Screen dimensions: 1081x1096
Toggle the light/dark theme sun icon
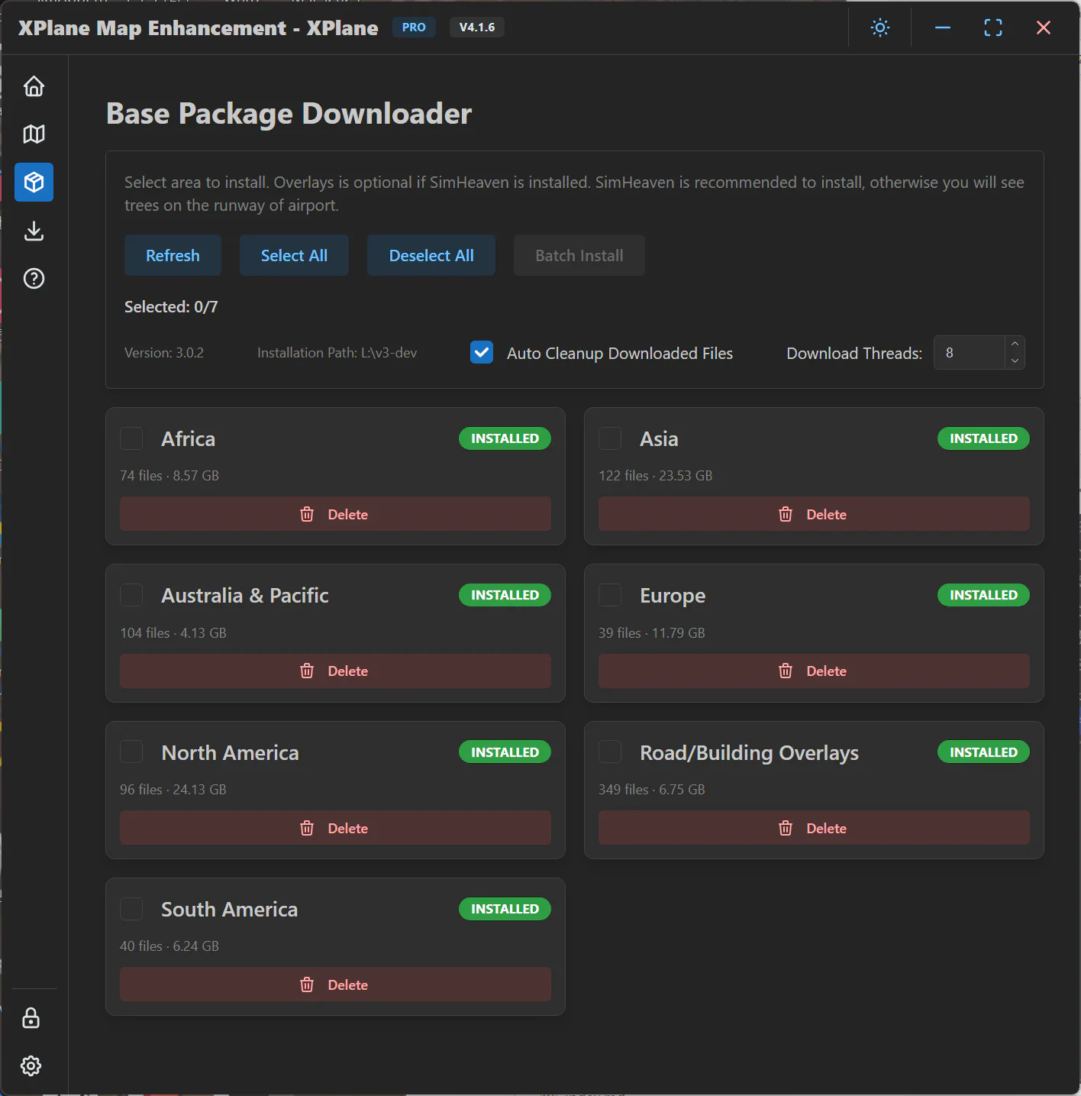click(x=880, y=28)
